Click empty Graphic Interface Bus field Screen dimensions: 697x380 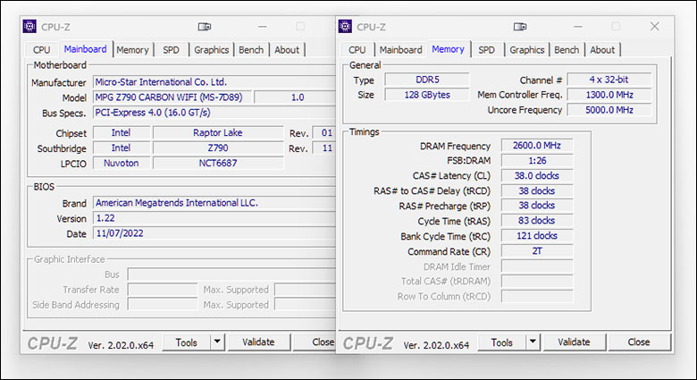pyautogui.click(x=231, y=274)
